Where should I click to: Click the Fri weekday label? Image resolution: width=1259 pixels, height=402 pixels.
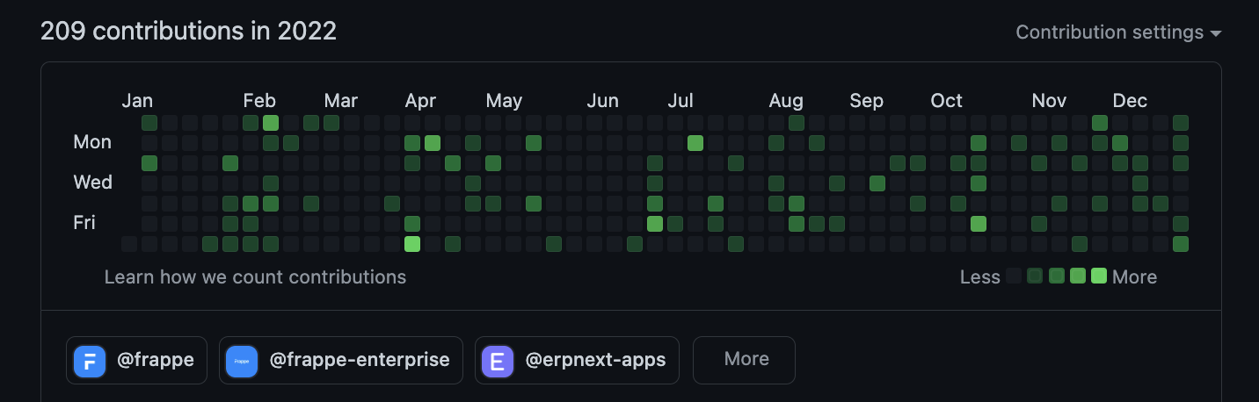point(84,223)
